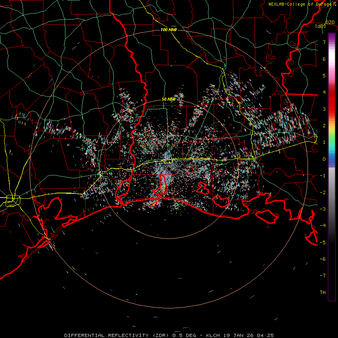Click the -7 dB scale label
Screen dimensions: 338x338
323,276
